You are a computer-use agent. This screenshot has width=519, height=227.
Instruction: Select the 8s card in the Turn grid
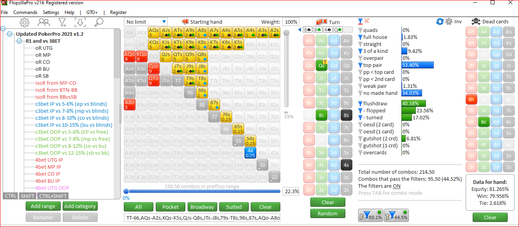(x=346, y=115)
